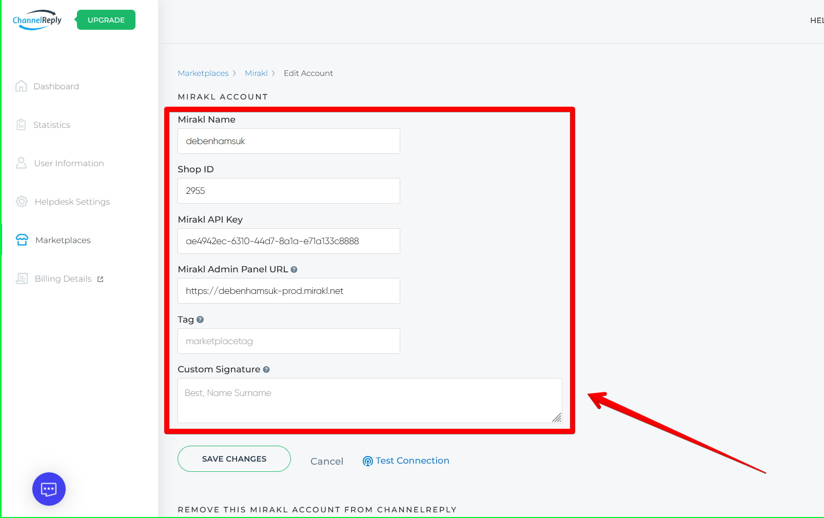This screenshot has height=518, width=824.
Task: Click the Dashboard home icon
Action: point(21,86)
